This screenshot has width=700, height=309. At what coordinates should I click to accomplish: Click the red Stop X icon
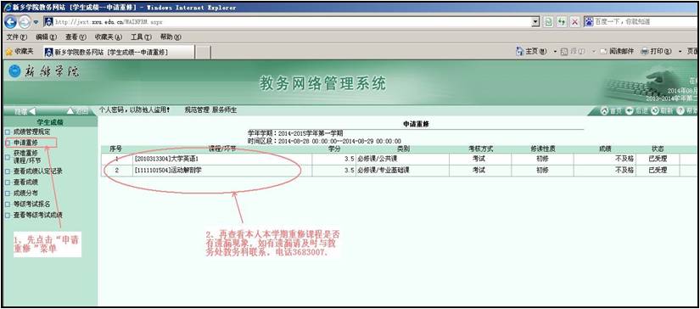pos(574,21)
